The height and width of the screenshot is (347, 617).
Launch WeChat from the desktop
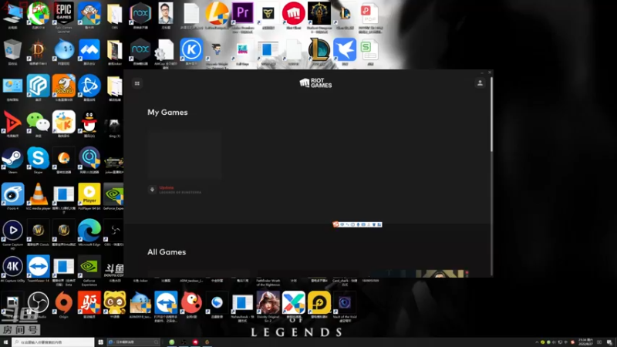38,123
